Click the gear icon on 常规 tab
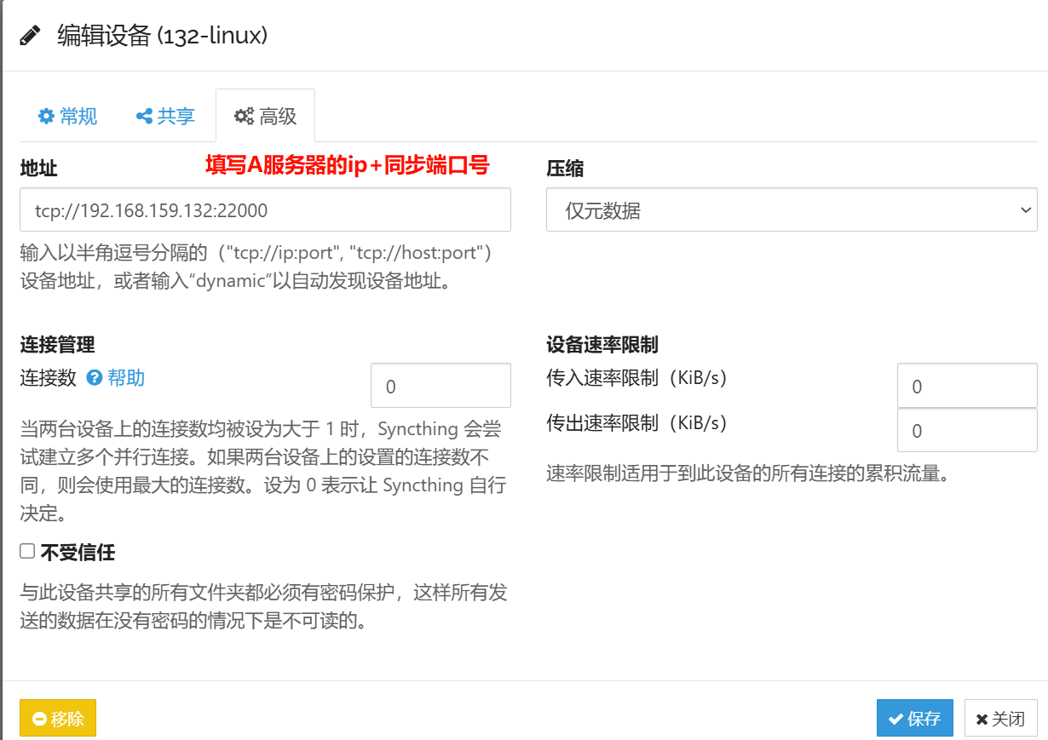 click(46, 117)
